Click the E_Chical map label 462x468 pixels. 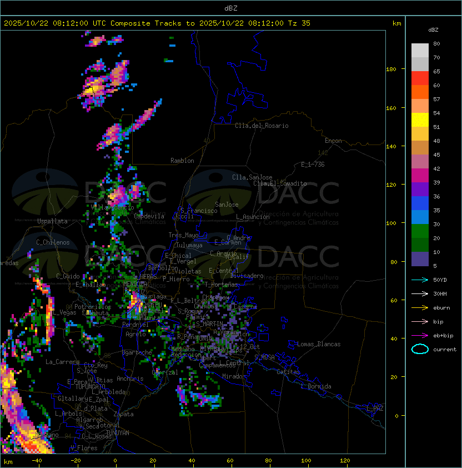click(178, 256)
